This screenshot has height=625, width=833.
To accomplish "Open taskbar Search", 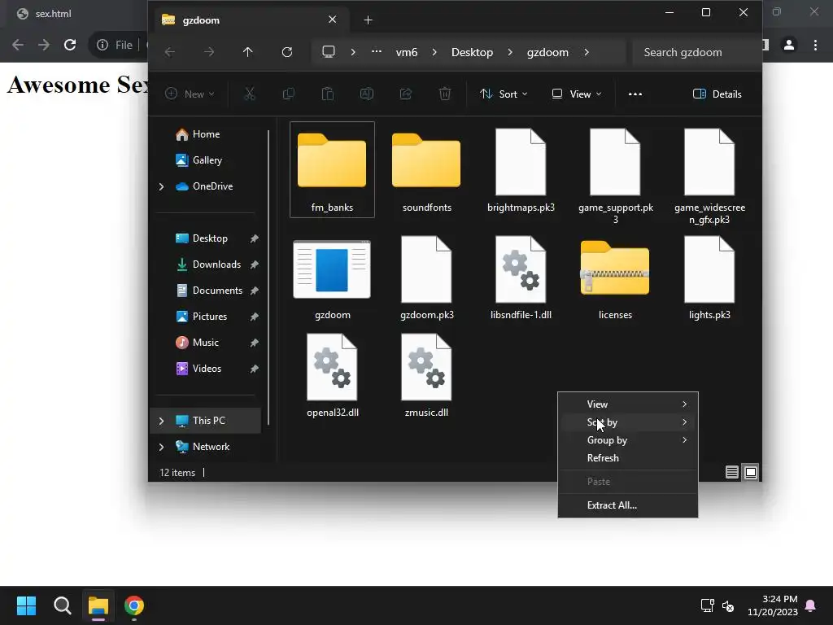I will pos(62,605).
